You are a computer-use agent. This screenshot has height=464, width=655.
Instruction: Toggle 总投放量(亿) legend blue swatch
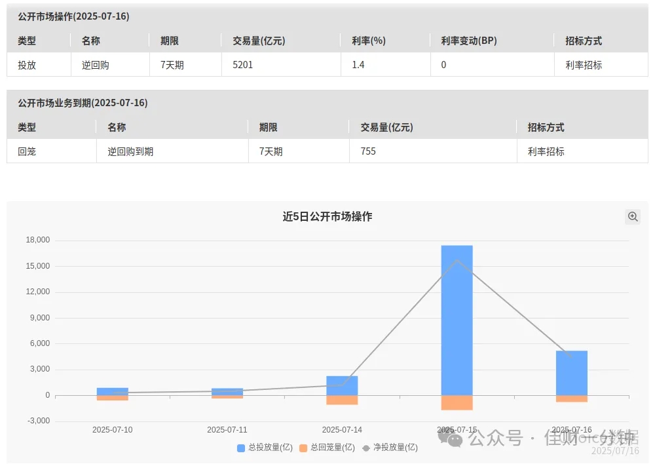pos(240,448)
